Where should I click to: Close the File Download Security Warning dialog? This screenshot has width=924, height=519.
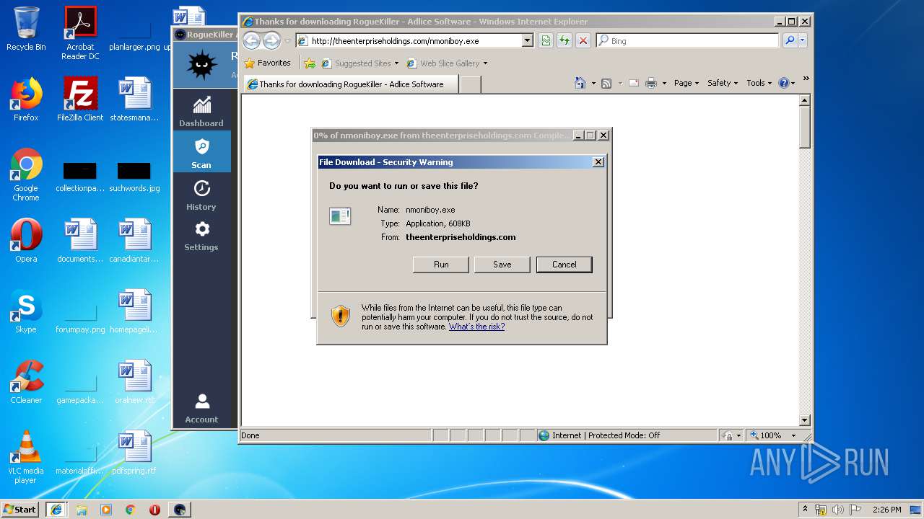598,162
